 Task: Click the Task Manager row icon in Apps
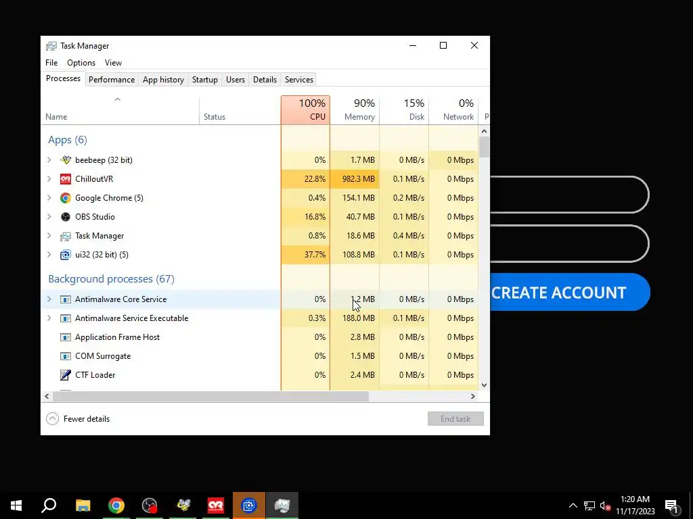coord(66,236)
